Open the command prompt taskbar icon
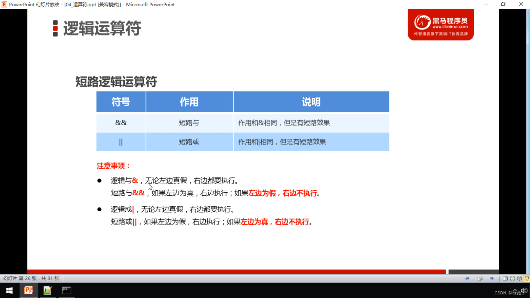Screen dimensions: 530x298 [67, 290]
